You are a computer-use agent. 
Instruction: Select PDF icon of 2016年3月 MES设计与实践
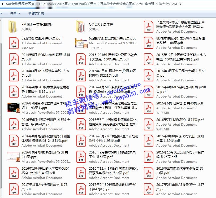click(14, 75)
